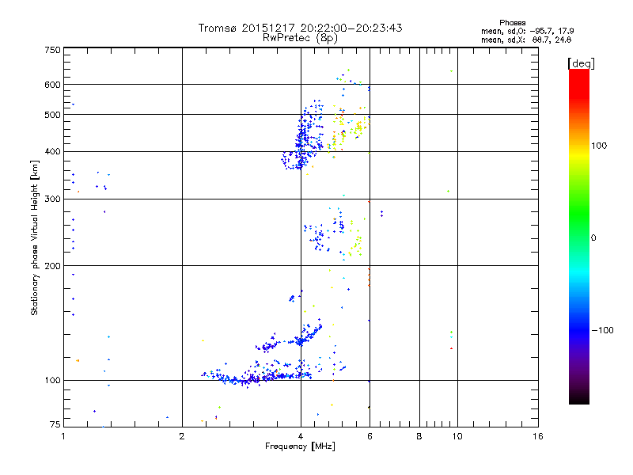Click x-axis tick label "1"

coord(63,436)
